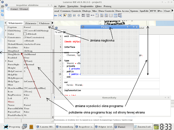Image resolution: width=174 pixels, height=130 pixels.
Task: Open the Form1 designer window menu icon
Action: (83, 27)
